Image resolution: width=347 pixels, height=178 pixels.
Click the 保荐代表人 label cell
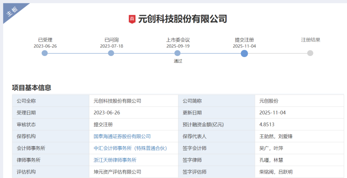(217, 136)
